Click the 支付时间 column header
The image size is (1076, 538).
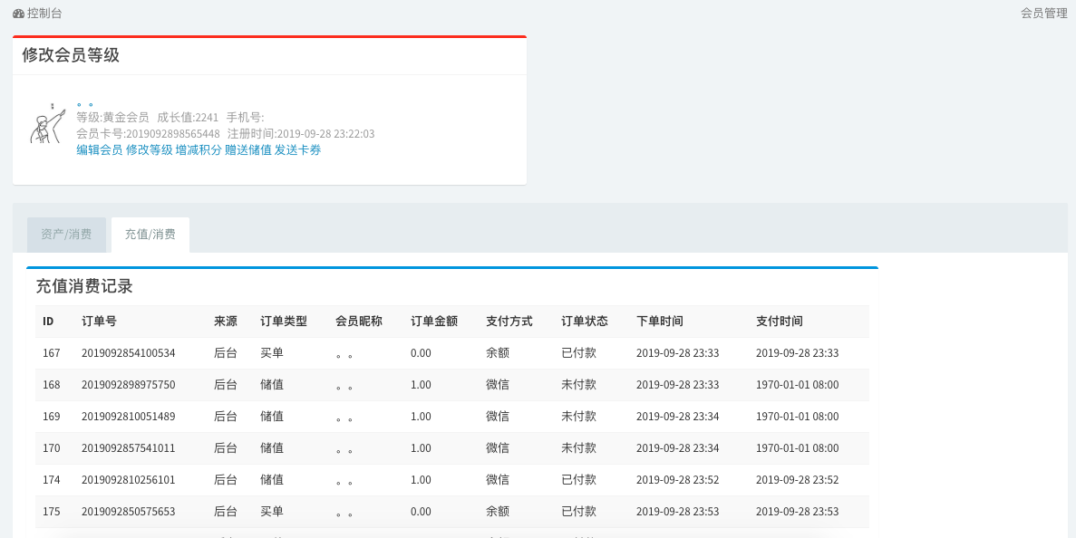point(780,322)
